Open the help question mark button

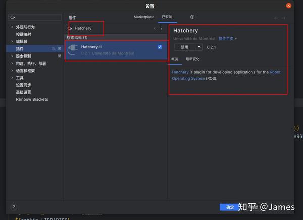coord(14,207)
